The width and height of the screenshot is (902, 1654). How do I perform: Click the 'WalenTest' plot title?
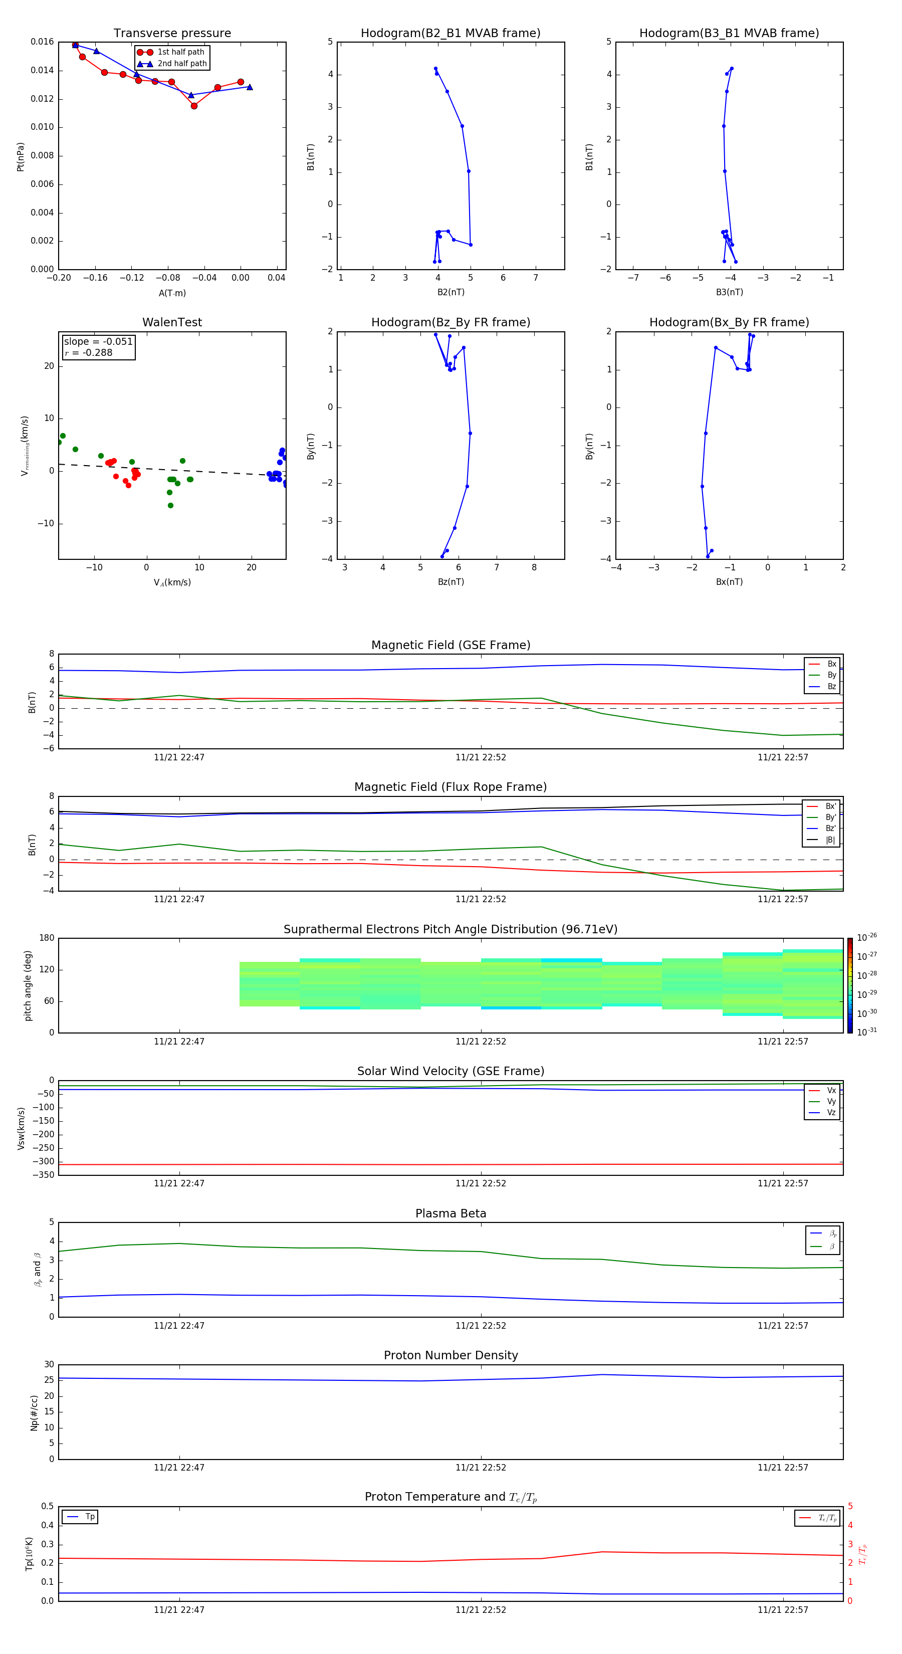(x=172, y=322)
